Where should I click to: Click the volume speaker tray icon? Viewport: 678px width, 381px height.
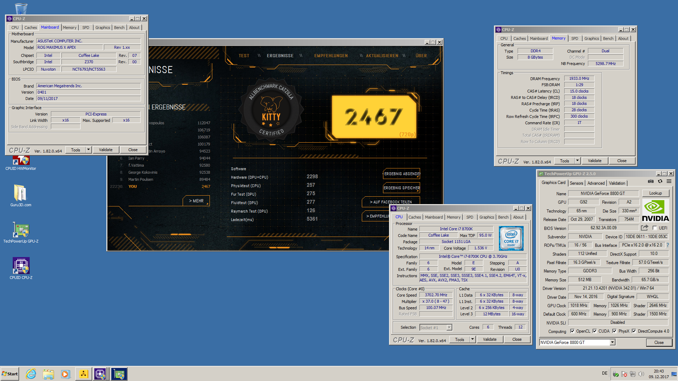pos(641,374)
